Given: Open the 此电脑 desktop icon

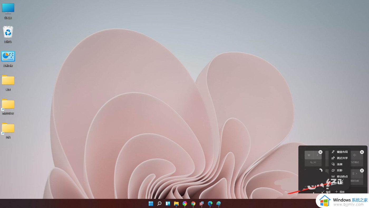Looking at the screenshot, I should [8, 11].
